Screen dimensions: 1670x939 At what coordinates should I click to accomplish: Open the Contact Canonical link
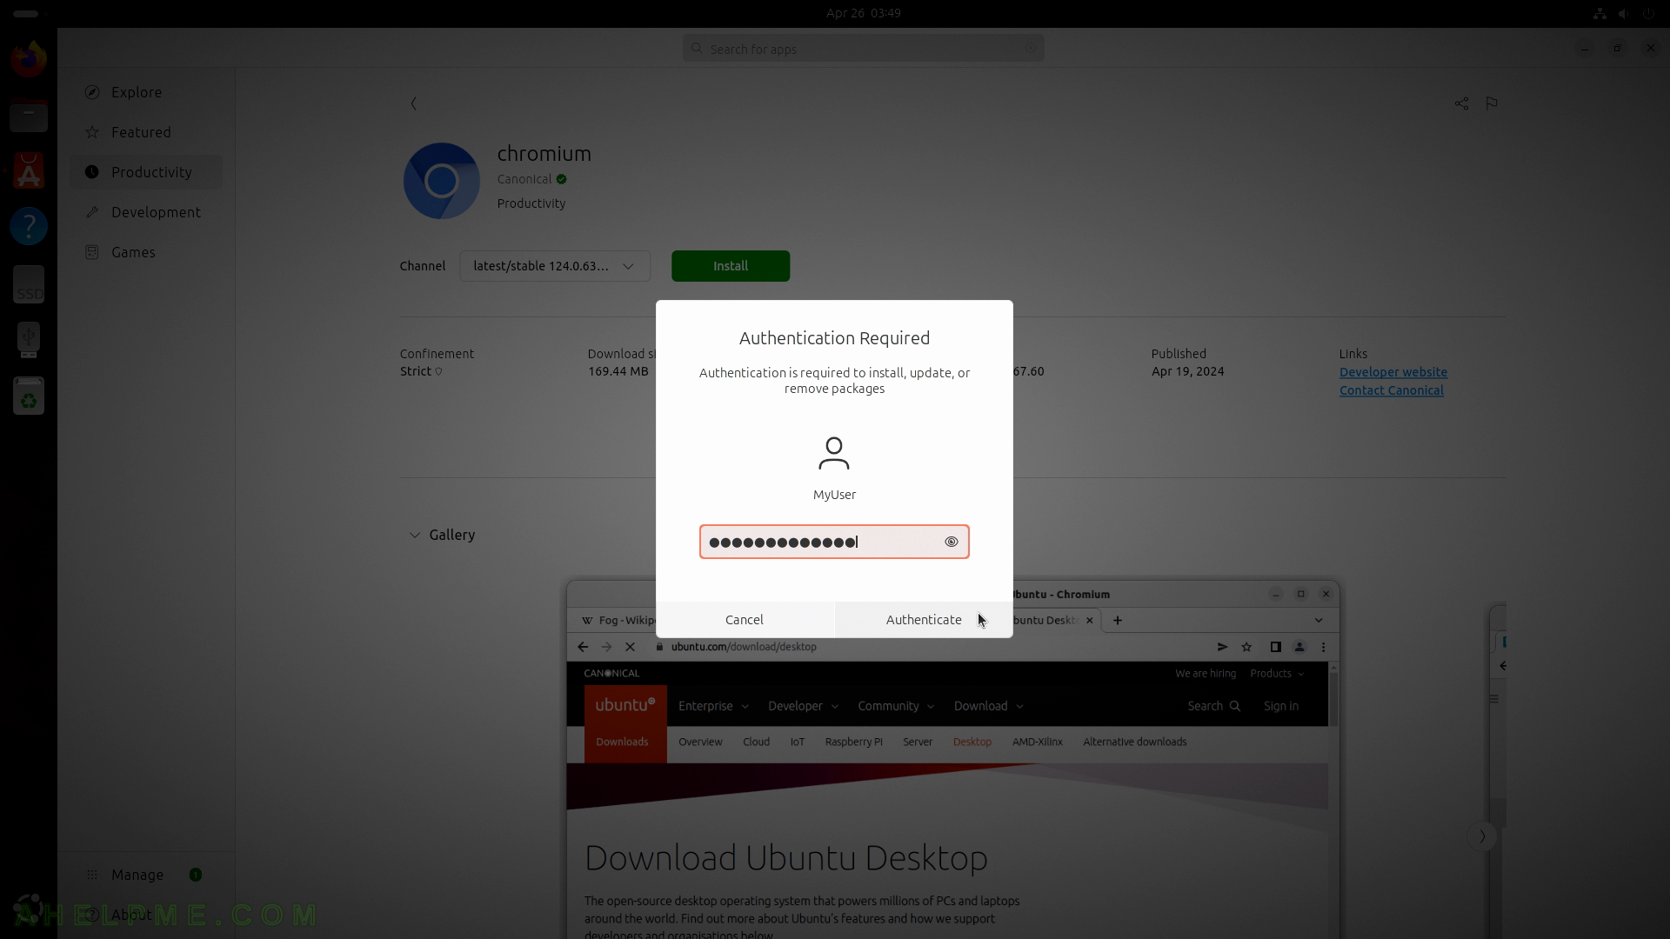1392,390
